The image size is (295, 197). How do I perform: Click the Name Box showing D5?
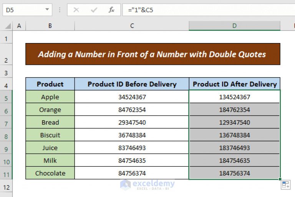click(27, 10)
